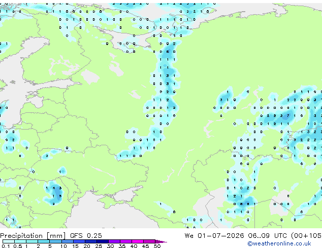Select the 30–35 mm violet legend swatch
The width and height of the screenshot is (322, 248).
pyautogui.click(x=114, y=241)
